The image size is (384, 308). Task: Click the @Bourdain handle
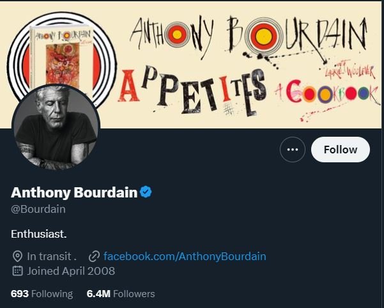38,209
